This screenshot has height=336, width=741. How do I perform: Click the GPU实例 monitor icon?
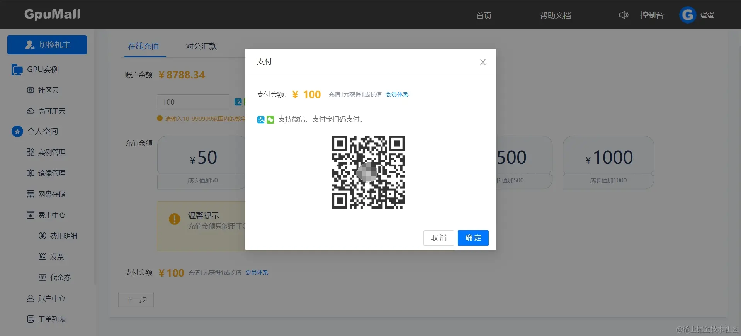pyautogui.click(x=17, y=70)
